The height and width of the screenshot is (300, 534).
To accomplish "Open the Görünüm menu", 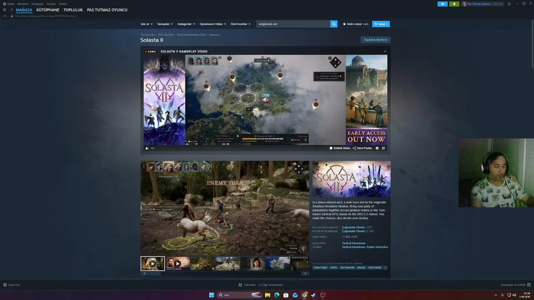I will [x=23, y=4].
